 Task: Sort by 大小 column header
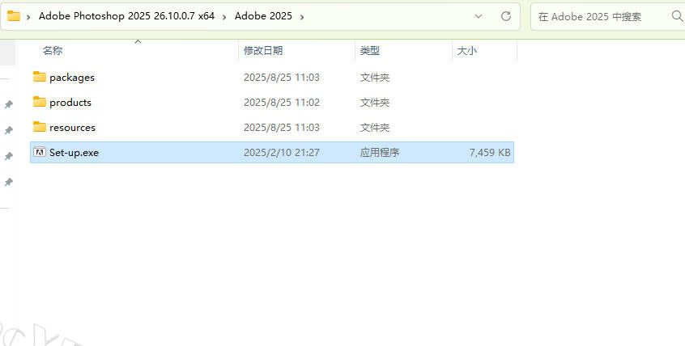466,51
